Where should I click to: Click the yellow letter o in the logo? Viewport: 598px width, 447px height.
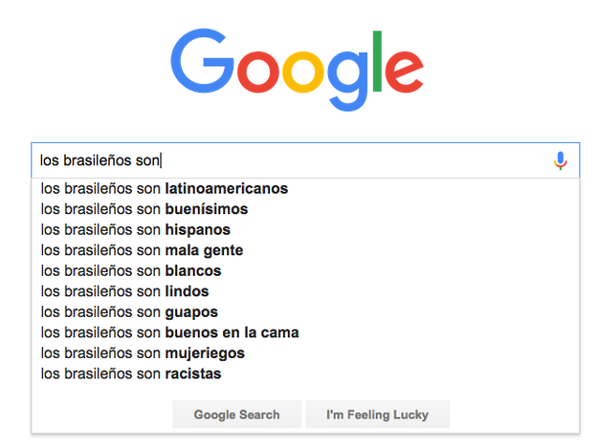303,72
